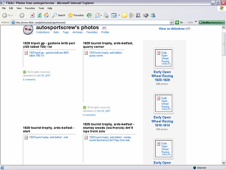This screenshot has height=170, width=226.
Task: Click in the address bar URL field
Action: 90,22
